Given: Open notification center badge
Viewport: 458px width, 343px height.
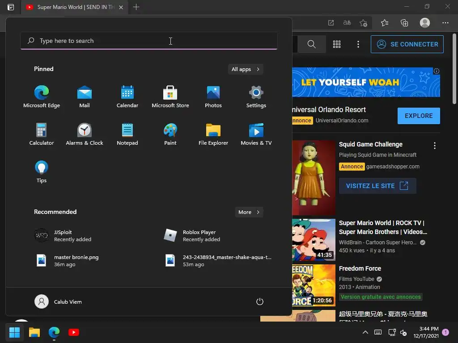Looking at the screenshot, I should (x=445, y=332).
